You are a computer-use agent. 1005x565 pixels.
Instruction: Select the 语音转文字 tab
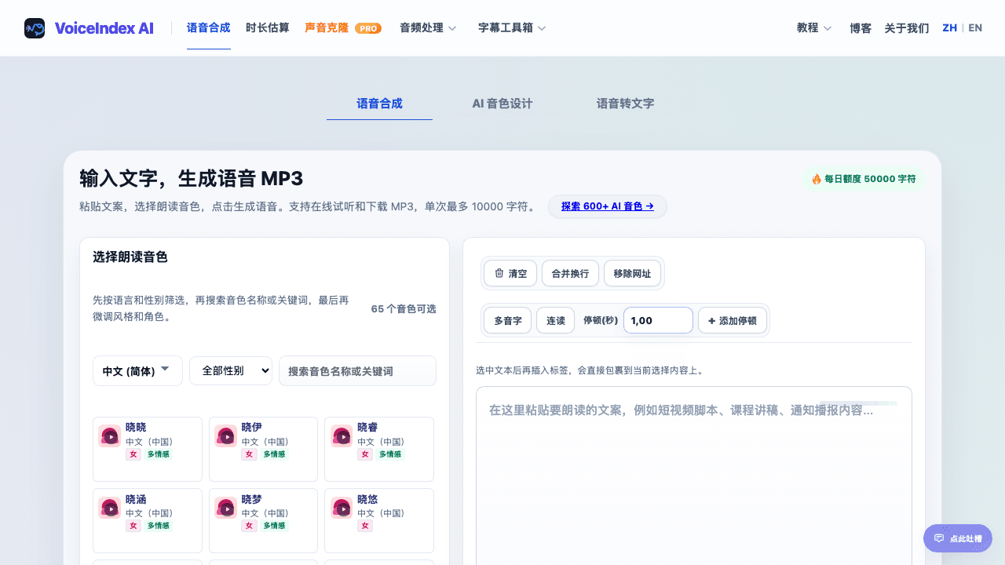coord(625,104)
